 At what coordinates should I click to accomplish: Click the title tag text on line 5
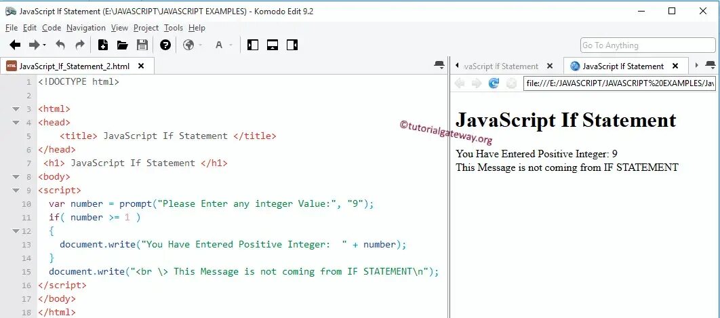click(168, 136)
